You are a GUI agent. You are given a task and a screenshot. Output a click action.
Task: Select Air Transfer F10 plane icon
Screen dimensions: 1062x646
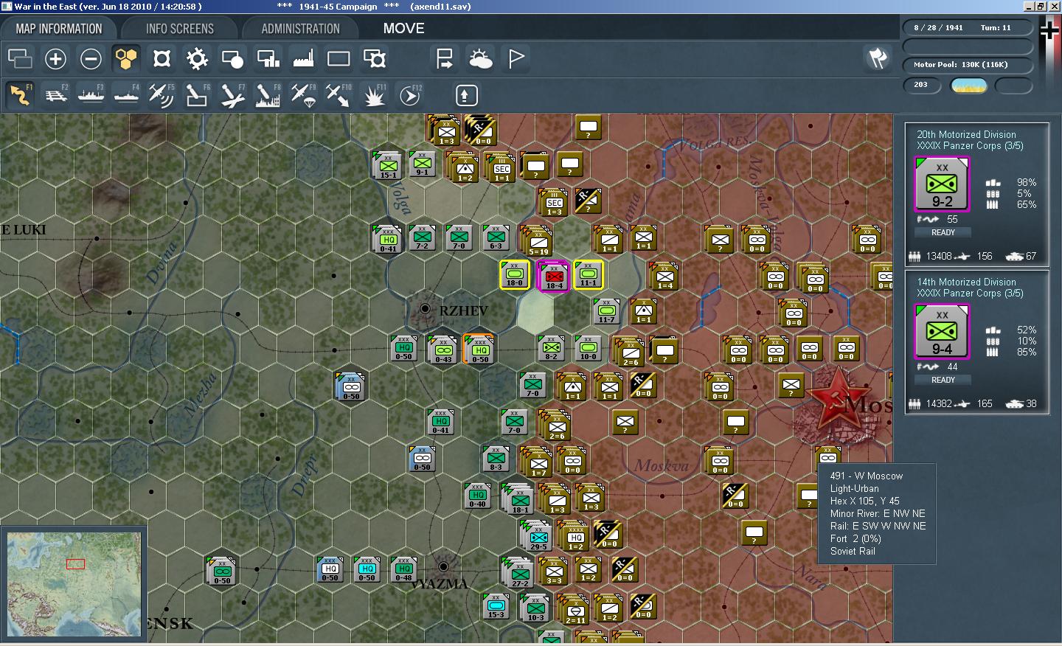coord(339,95)
